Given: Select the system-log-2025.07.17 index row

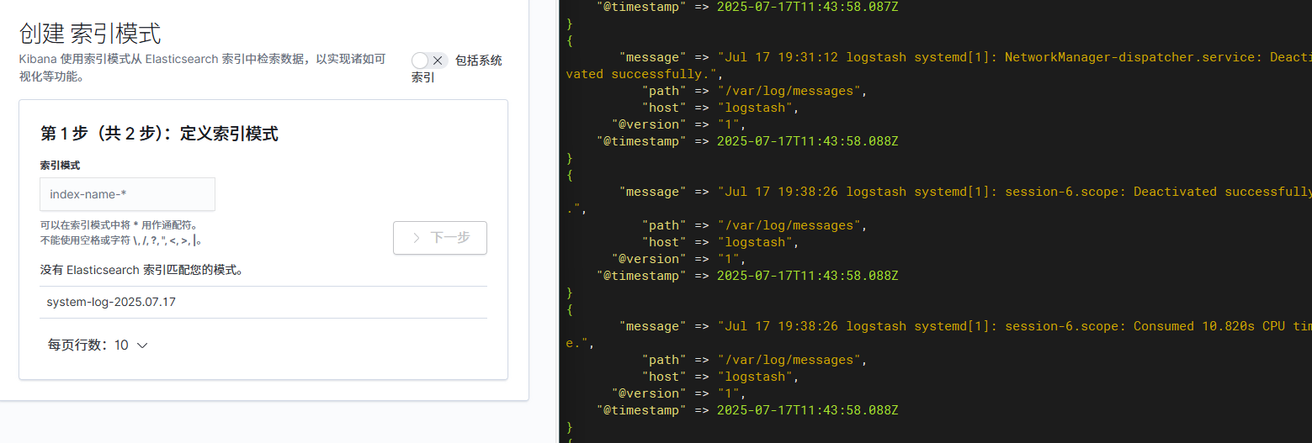Looking at the screenshot, I should (263, 302).
